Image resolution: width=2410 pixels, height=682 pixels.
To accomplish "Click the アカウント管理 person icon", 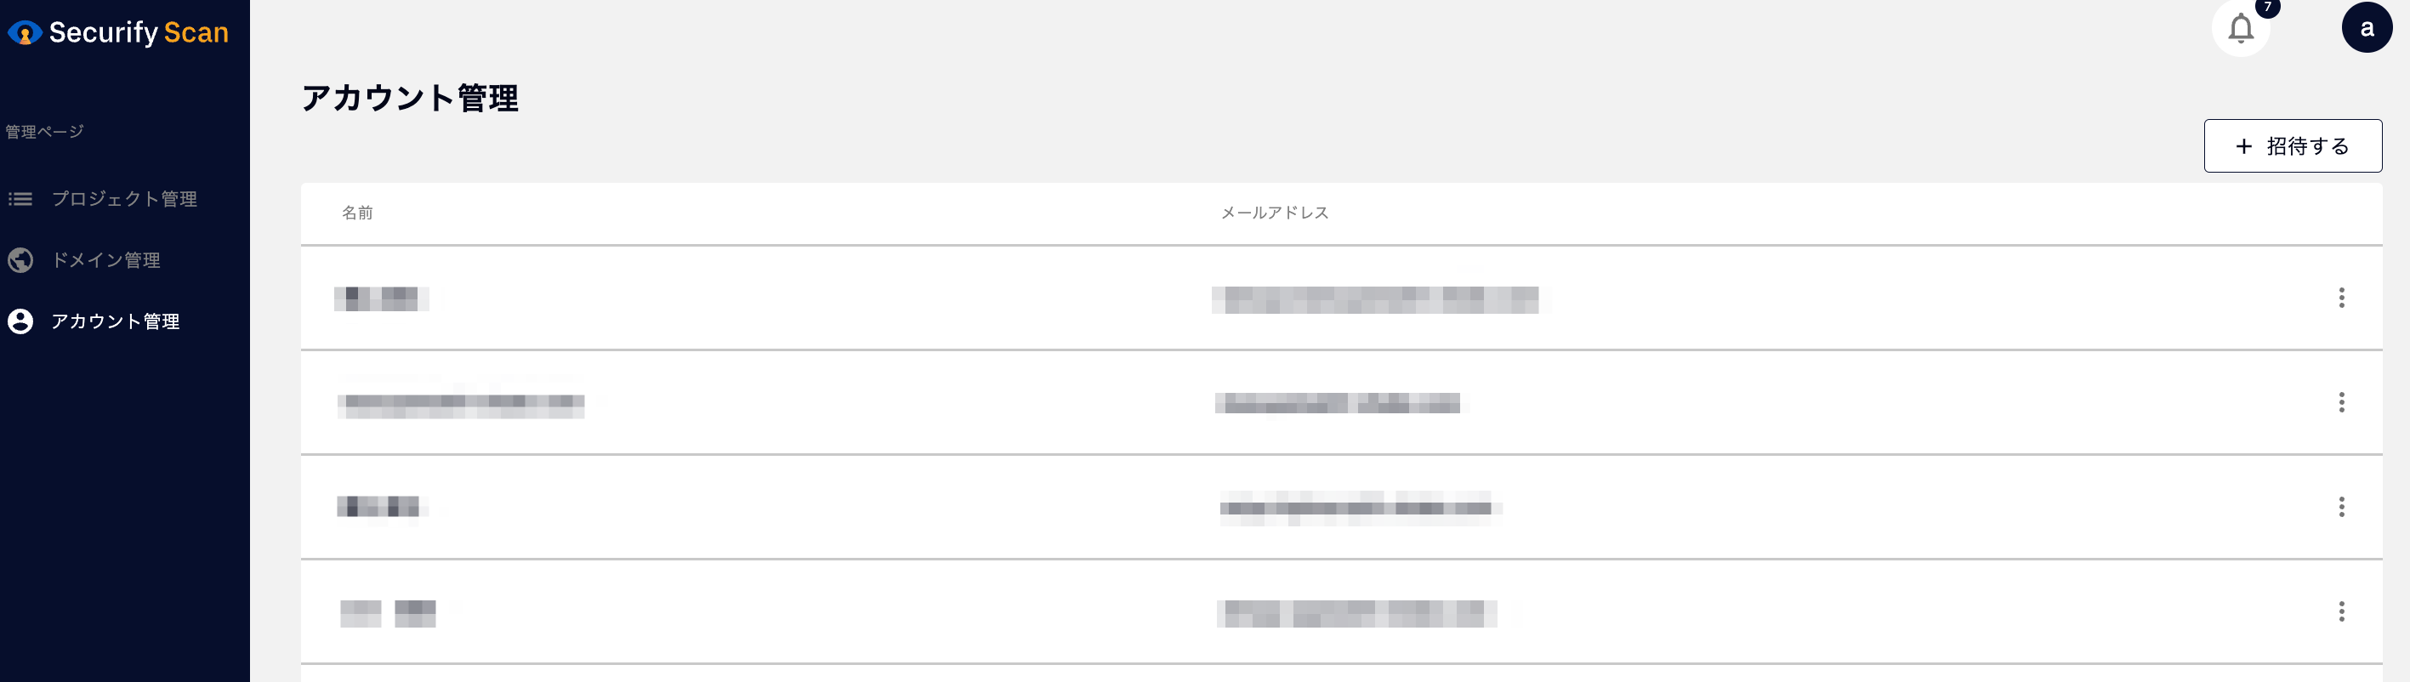I will (20, 321).
